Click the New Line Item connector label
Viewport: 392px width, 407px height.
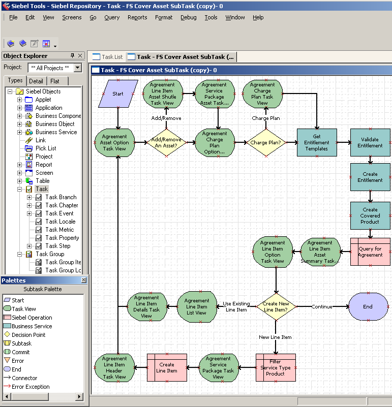(x=275, y=337)
